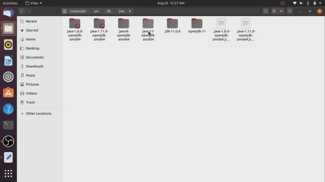Launch LibreOffice Writer from the dock

click(x=8, y=61)
